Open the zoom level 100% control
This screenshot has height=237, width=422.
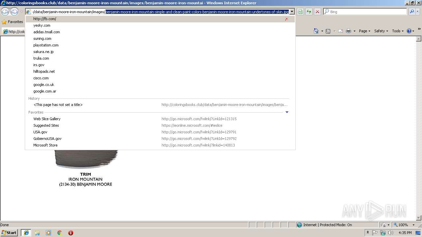tap(401, 225)
